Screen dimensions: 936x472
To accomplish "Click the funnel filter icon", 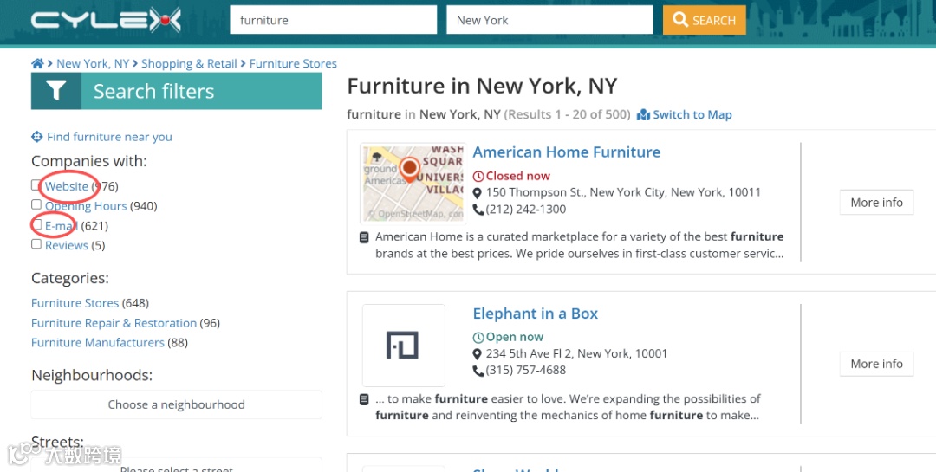I will [x=56, y=91].
